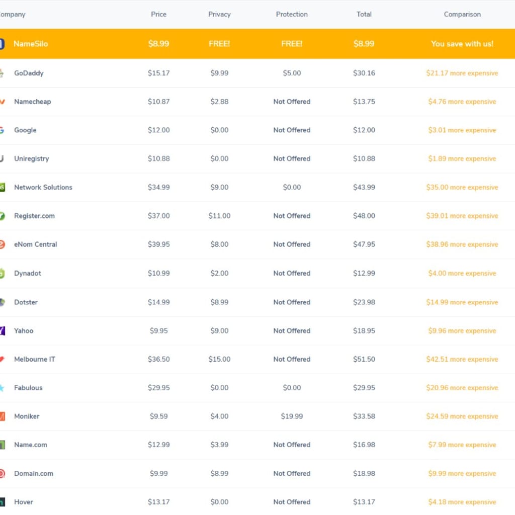Click the '$9.99 more expensive' comparison

point(462,473)
